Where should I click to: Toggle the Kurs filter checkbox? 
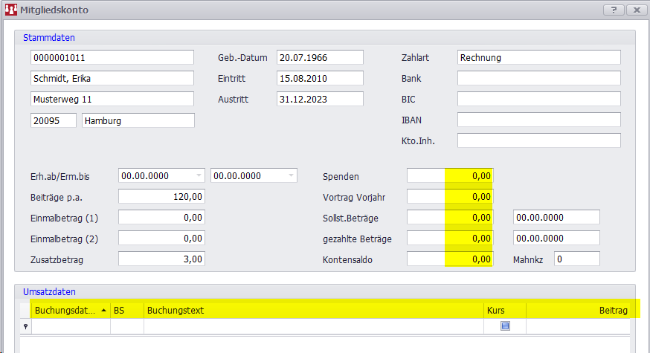505,326
